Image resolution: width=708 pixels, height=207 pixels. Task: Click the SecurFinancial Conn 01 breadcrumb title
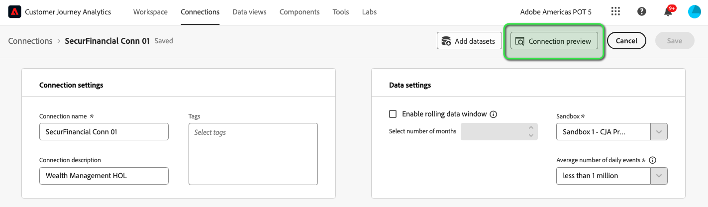click(107, 41)
